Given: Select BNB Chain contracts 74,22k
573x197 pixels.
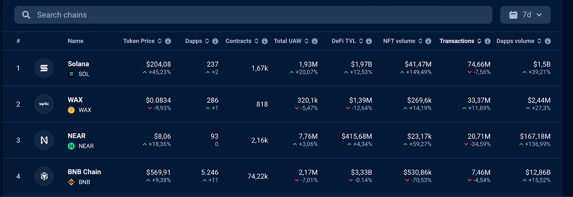Looking at the screenshot, I should pyautogui.click(x=258, y=176).
